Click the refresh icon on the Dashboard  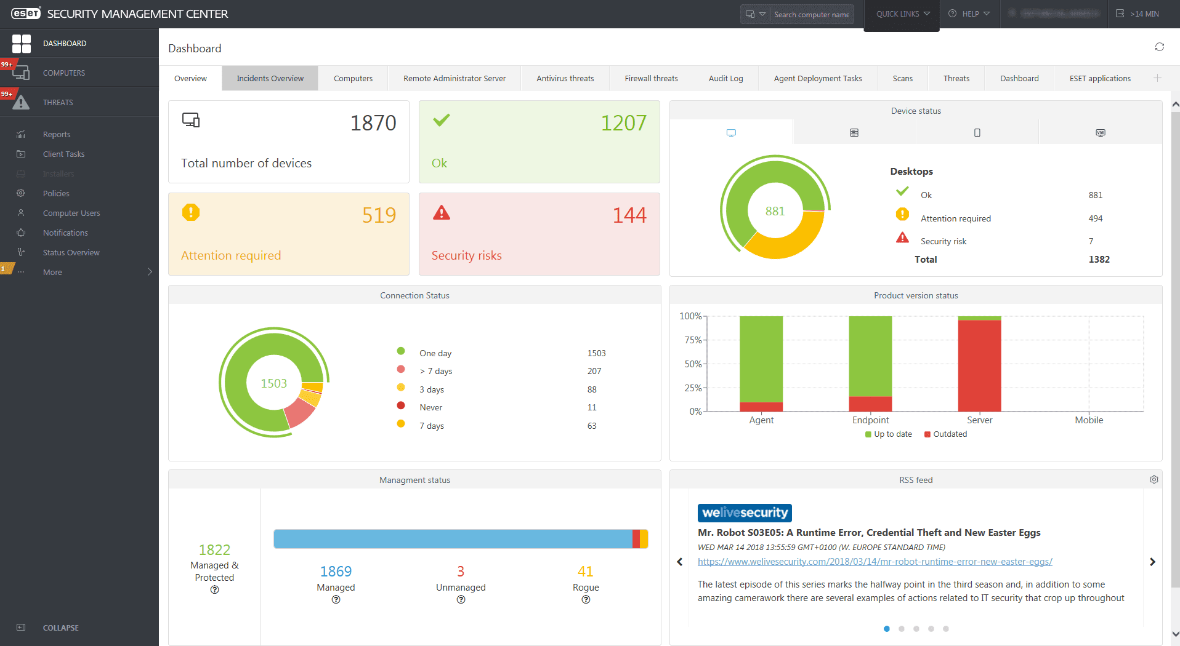(x=1159, y=47)
